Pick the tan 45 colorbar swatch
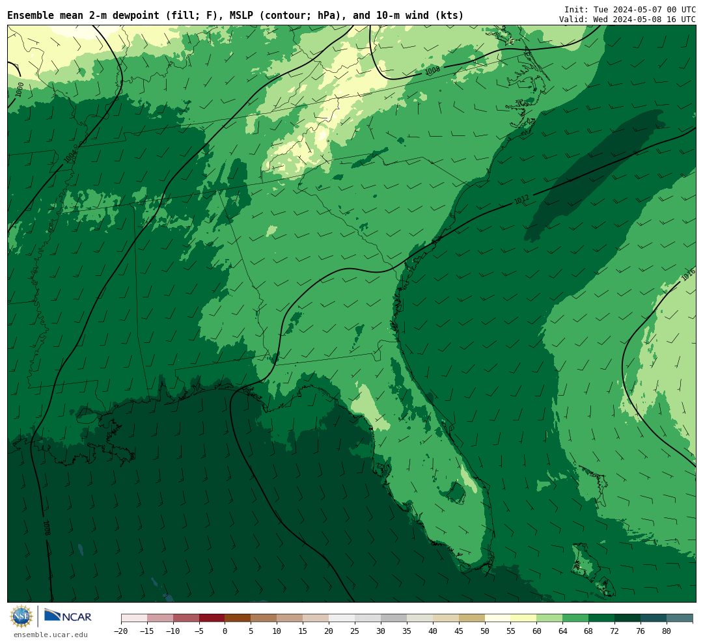Screen dimensions: 703x643 click(x=472, y=618)
